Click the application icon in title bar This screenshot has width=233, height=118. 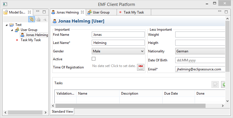point(5,4)
